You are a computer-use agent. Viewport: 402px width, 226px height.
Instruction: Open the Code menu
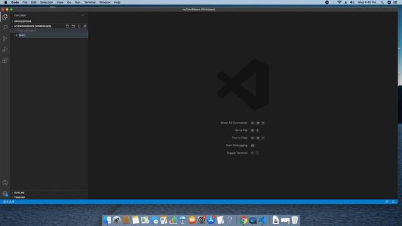[x=15, y=3]
